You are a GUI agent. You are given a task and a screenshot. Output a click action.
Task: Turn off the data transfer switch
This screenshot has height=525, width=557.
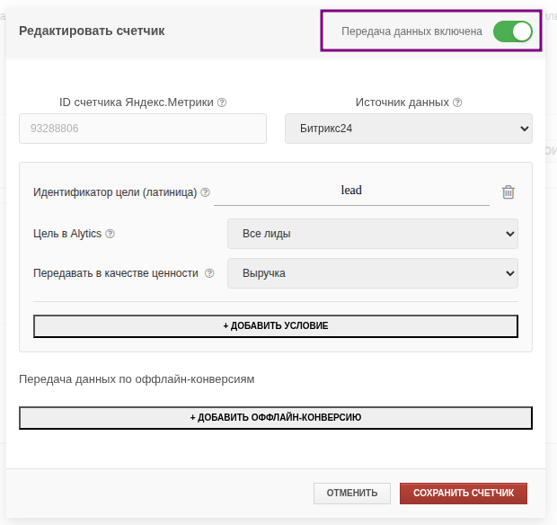[x=511, y=31]
